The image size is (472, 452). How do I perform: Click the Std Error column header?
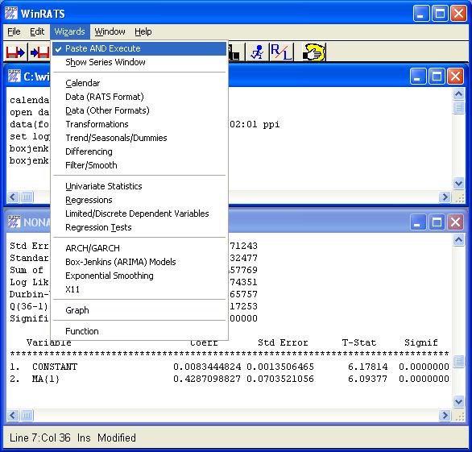click(283, 342)
